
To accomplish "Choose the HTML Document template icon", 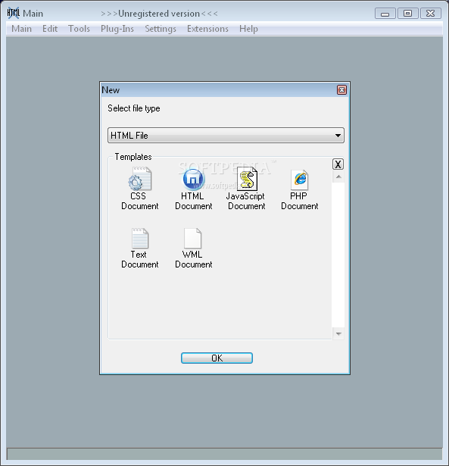I will click(193, 180).
